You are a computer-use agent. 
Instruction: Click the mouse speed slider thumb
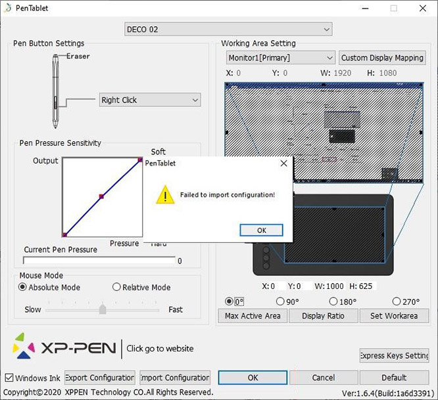pyautogui.click(x=103, y=309)
